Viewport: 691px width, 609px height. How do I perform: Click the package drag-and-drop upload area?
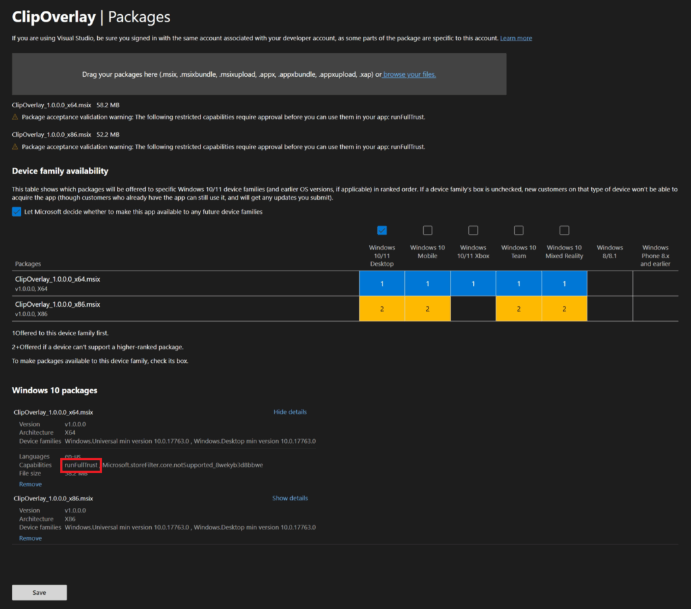pos(259,74)
